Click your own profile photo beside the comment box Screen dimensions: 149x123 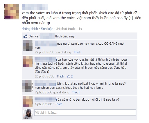pyautogui.click(x=28, y=114)
